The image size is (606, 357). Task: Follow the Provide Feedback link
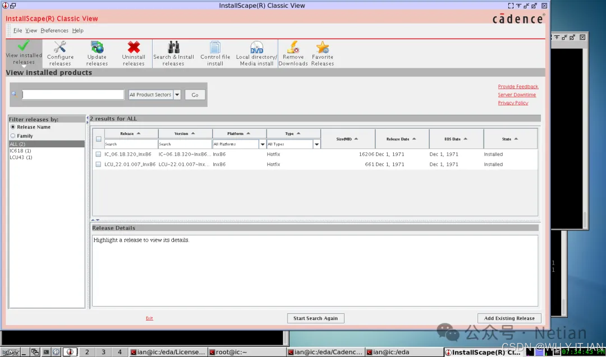point(518,86)
